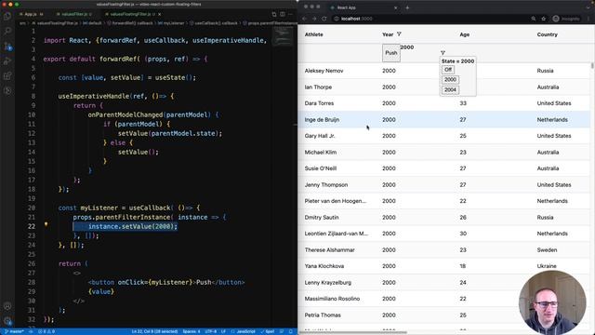Sort by the Age column header

[465, 34]
